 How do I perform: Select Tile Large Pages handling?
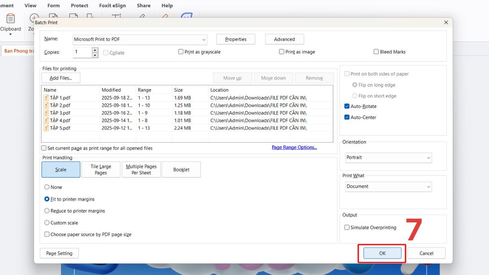pyautogui.click(x=101, y=169)
